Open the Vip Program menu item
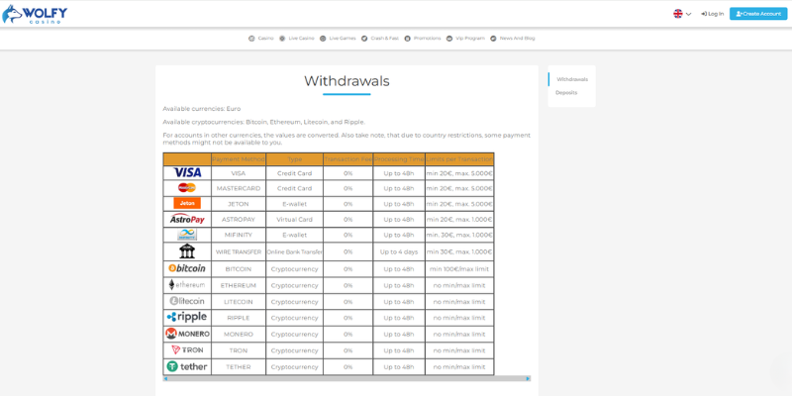792x396 pixels. click(465, 39)
